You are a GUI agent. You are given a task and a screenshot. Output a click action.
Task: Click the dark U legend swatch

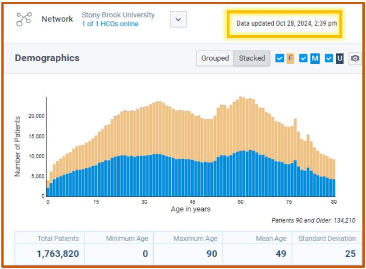click(340, 58)
